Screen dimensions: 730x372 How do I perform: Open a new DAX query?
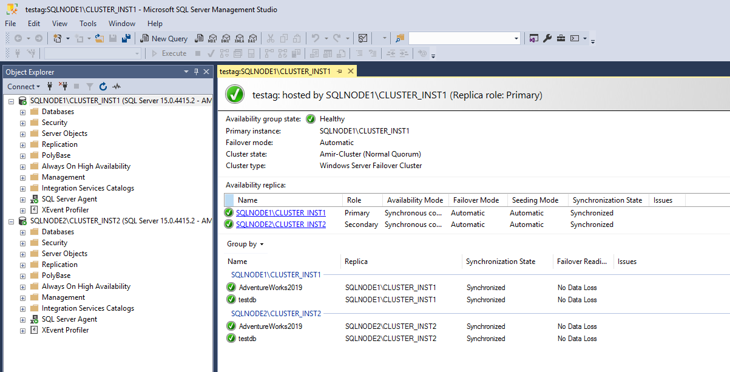pos(252,38)
